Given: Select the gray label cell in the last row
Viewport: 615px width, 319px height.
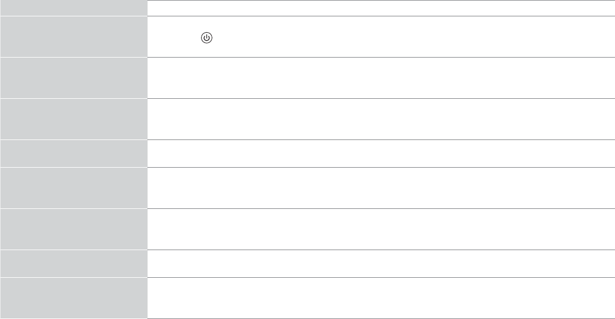Looking at the screenshot, I should click(73, 298).
